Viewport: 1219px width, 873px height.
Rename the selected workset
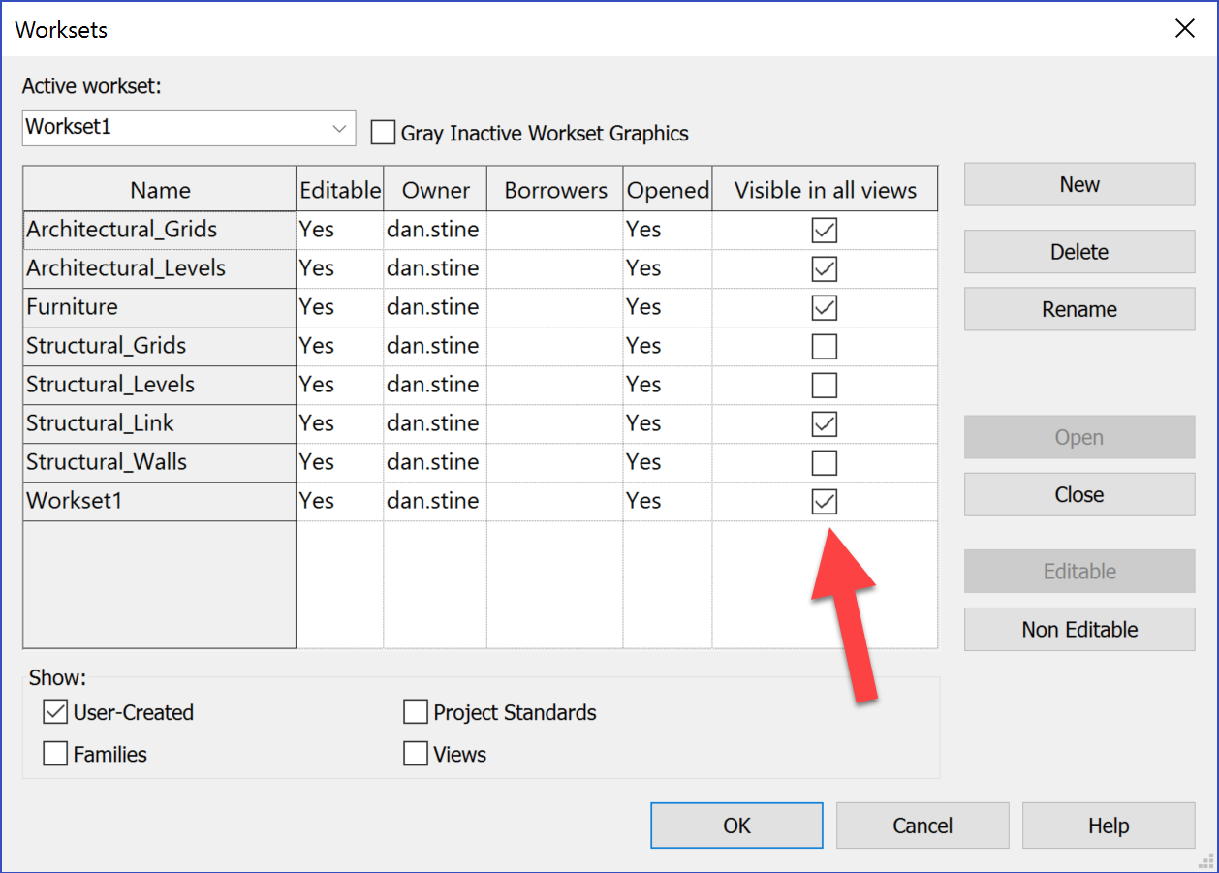point(1078,308)
